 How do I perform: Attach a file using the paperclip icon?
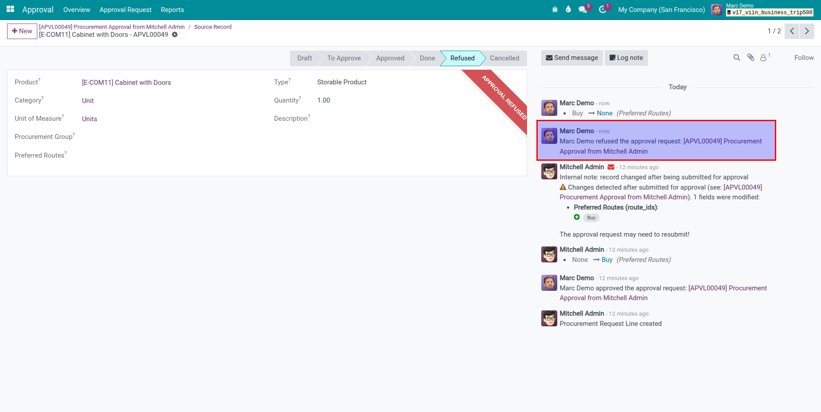coord(750,58)
